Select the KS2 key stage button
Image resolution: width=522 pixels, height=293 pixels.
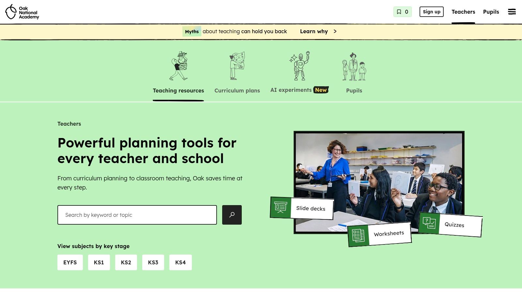[126, 262]
